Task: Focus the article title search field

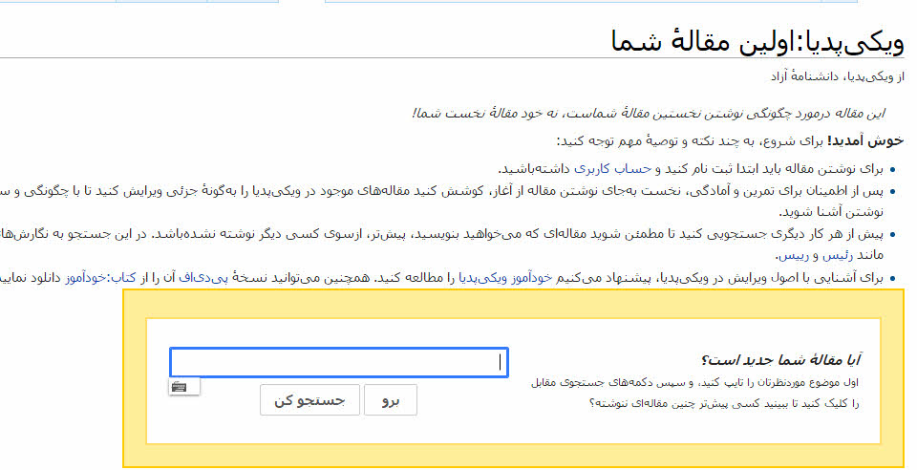Action: (x=338, y=363)
